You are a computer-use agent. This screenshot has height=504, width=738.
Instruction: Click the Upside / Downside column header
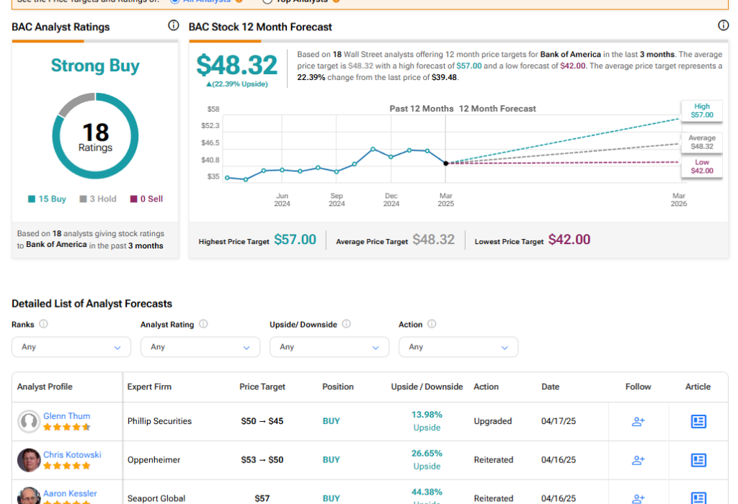(427, 387)
